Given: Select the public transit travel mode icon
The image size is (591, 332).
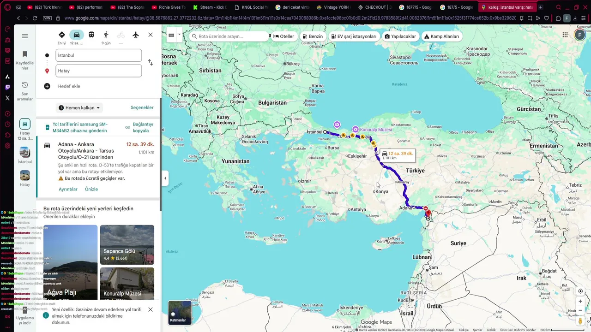Looking at the screenshot, I should click(91, 35).
